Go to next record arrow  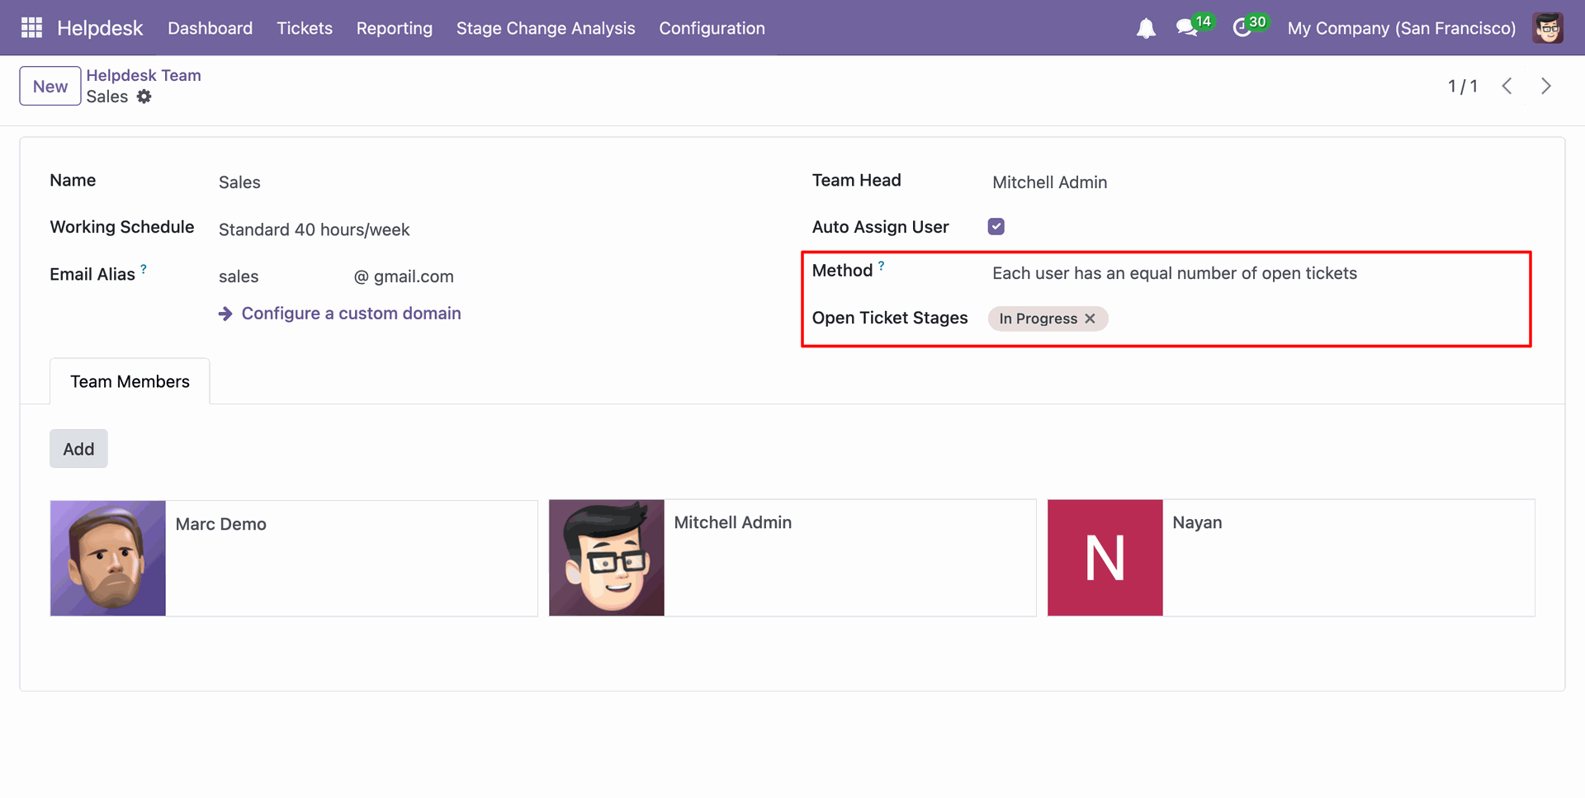point(1546,86)
